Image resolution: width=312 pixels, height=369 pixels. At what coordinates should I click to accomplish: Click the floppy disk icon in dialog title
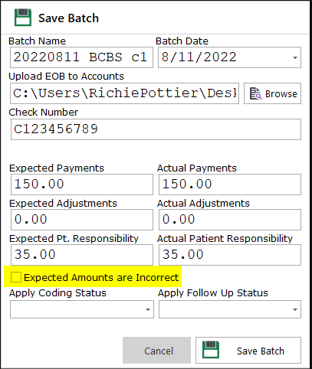(23, 18)
